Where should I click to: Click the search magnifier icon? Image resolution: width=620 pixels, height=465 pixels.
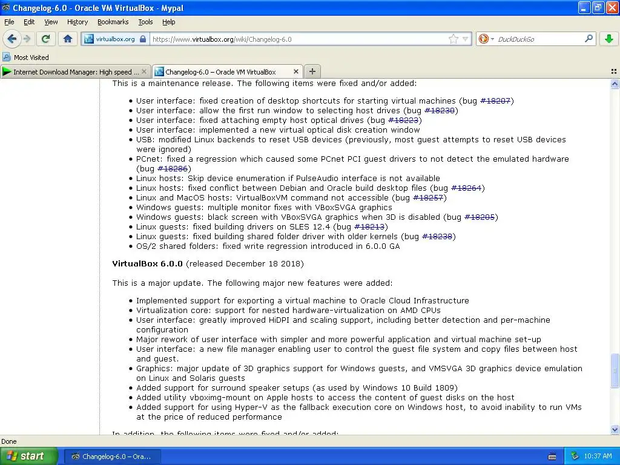[589, 39]
